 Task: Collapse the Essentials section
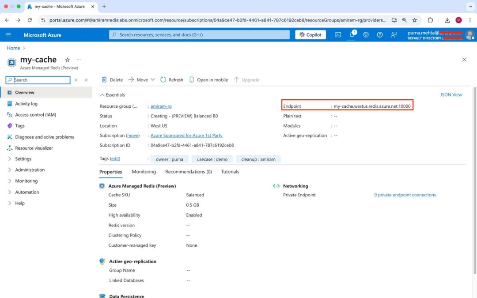(x=112, y=94)
